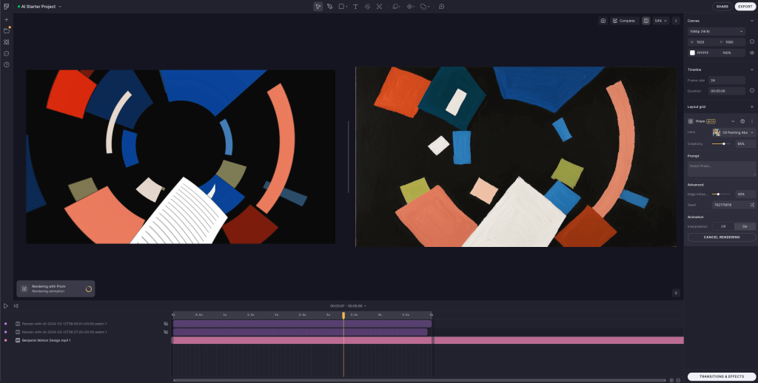Image resolution: width=758 pixels, height=383 pixels.
Task: Open the Transitions & Effects panel
Action: point(721,376)
